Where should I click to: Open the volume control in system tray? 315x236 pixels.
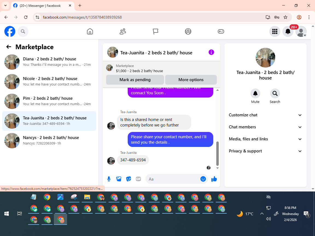click(x=269, y=219)
